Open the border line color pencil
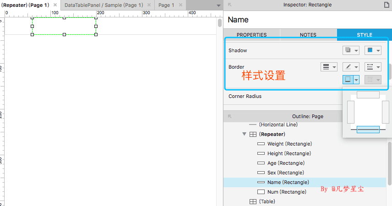The width and height of the screenshot is (392, 206). [351, 67]
